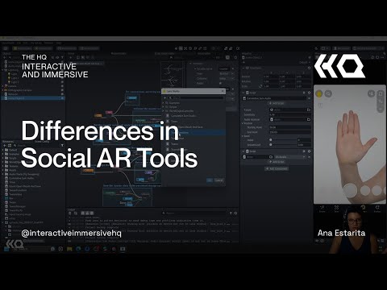This screenshot has width=387, height=290.
Task: Toggle visibility checkbox for the Camera object
Action: click(62, 86)
